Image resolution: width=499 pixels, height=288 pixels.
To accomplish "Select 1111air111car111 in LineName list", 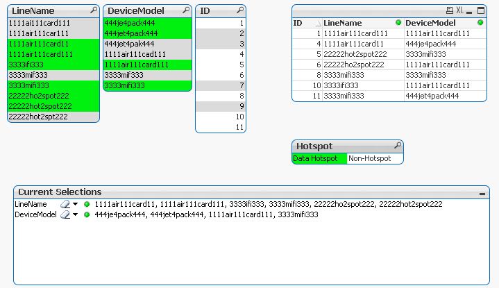I will pyautogui.click(x=53, y=33).
